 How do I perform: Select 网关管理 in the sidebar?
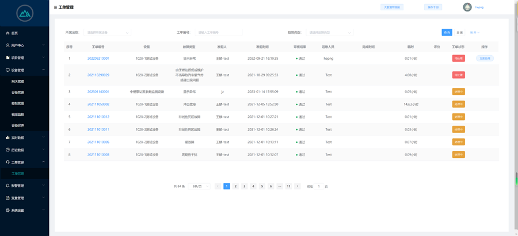(x=18, y=82)
